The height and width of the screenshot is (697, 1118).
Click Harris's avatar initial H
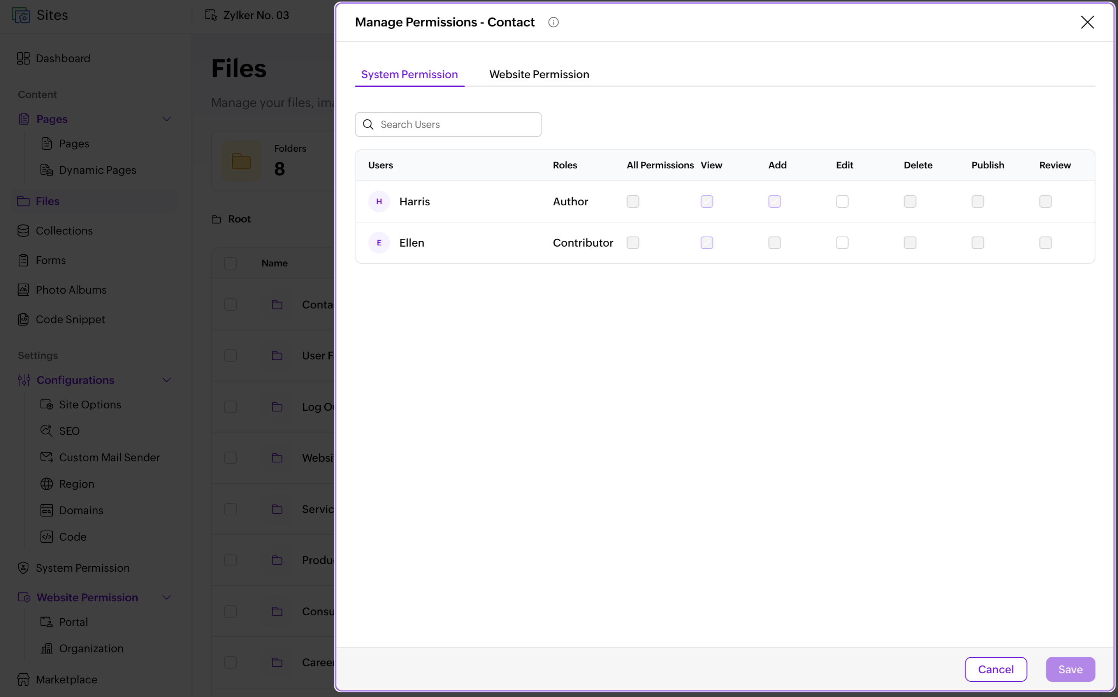(x=379, y=201)
